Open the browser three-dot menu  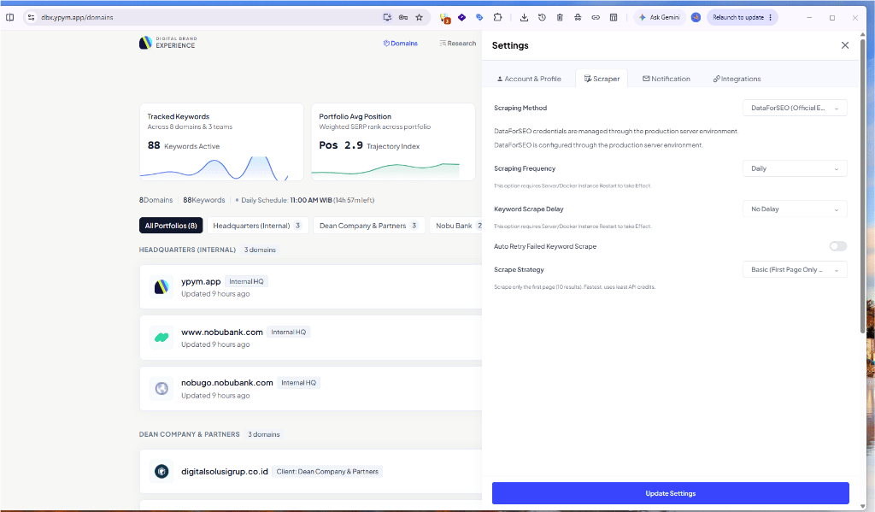pyautogui.click(x=771, y=17)
